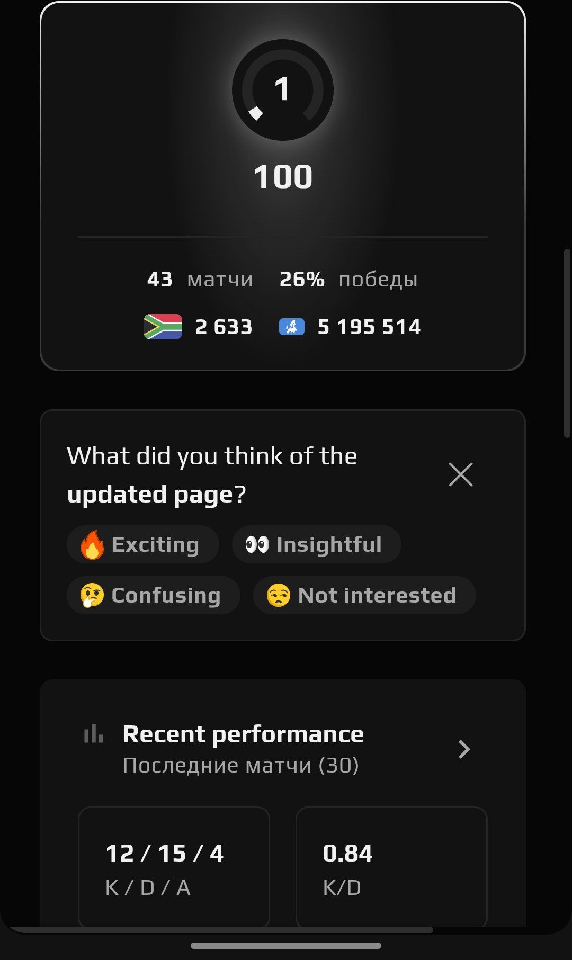Expand Recent performance with the chevron arrow

(464, 749)
